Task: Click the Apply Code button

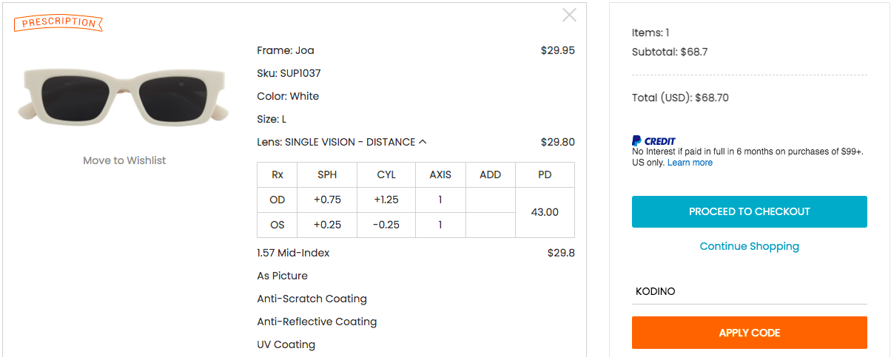Action: point(750,333)
